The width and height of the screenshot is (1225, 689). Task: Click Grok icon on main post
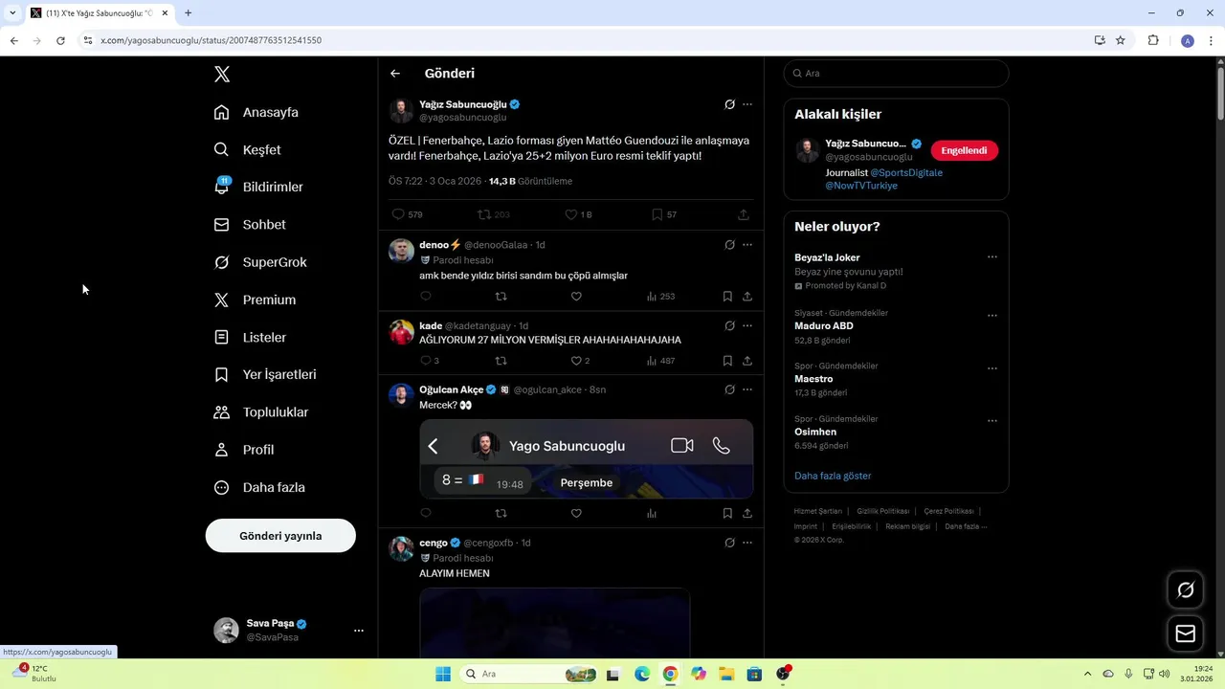click(729, 104)
